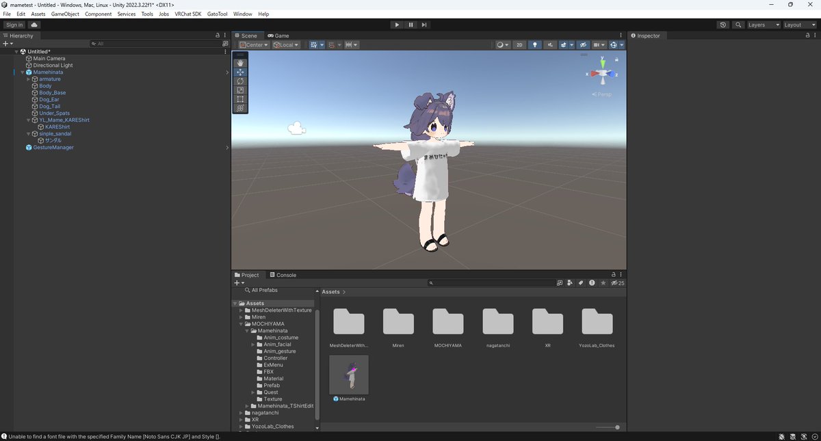Viewport: 821px width, 441px height.
Task: Toggle scene lighting
Action: [x=535, y=44]
